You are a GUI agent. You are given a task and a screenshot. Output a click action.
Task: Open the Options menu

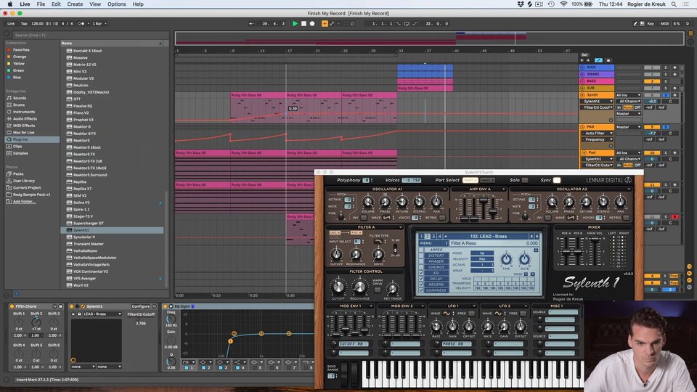(116, 4)
